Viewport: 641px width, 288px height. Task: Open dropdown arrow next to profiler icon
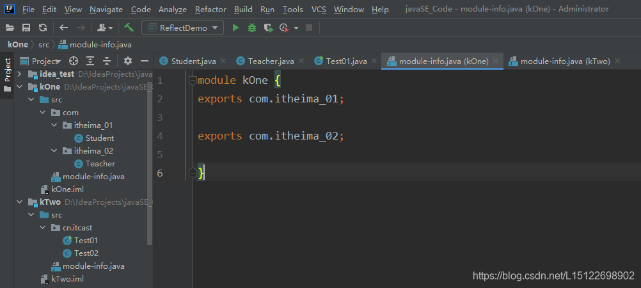[296, 28]
